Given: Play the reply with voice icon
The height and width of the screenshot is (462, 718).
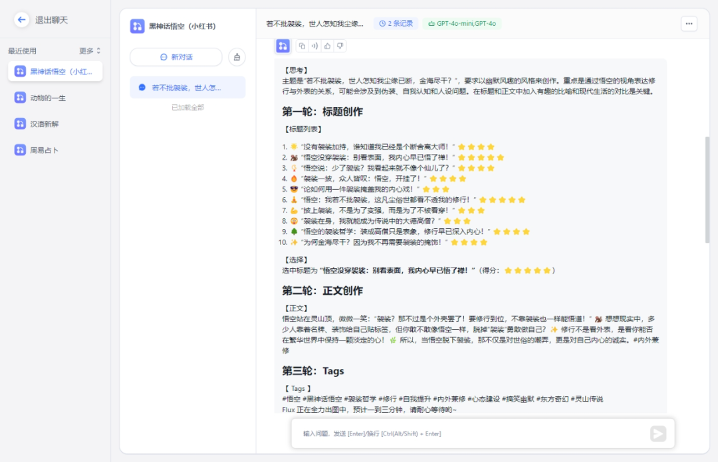Looking at the screenshot, I should [x=314, y=46].
